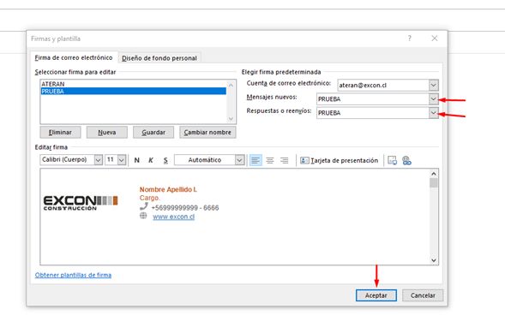Select PRUEBA signature in list
This screenshot has width=505, height=333.
[x=134, y=92]
